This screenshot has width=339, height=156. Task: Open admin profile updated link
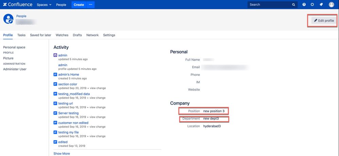63,65
